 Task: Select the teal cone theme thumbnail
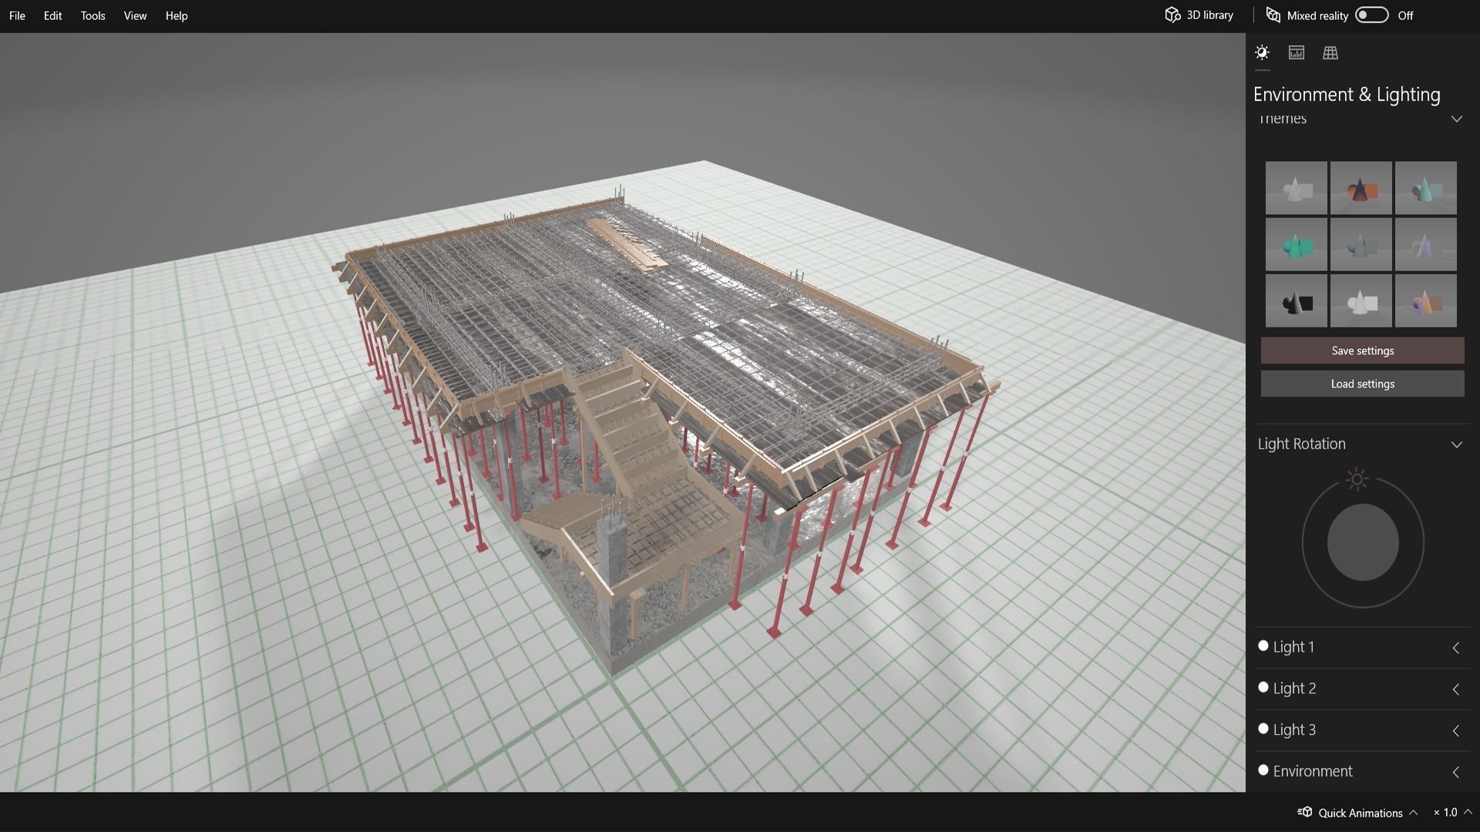pyautogui.click(x=1426, y=188)
